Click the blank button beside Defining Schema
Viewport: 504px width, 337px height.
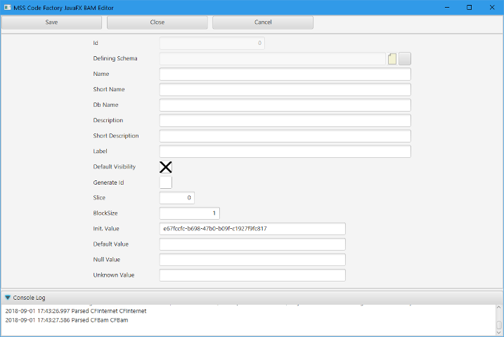coord(405,59)
